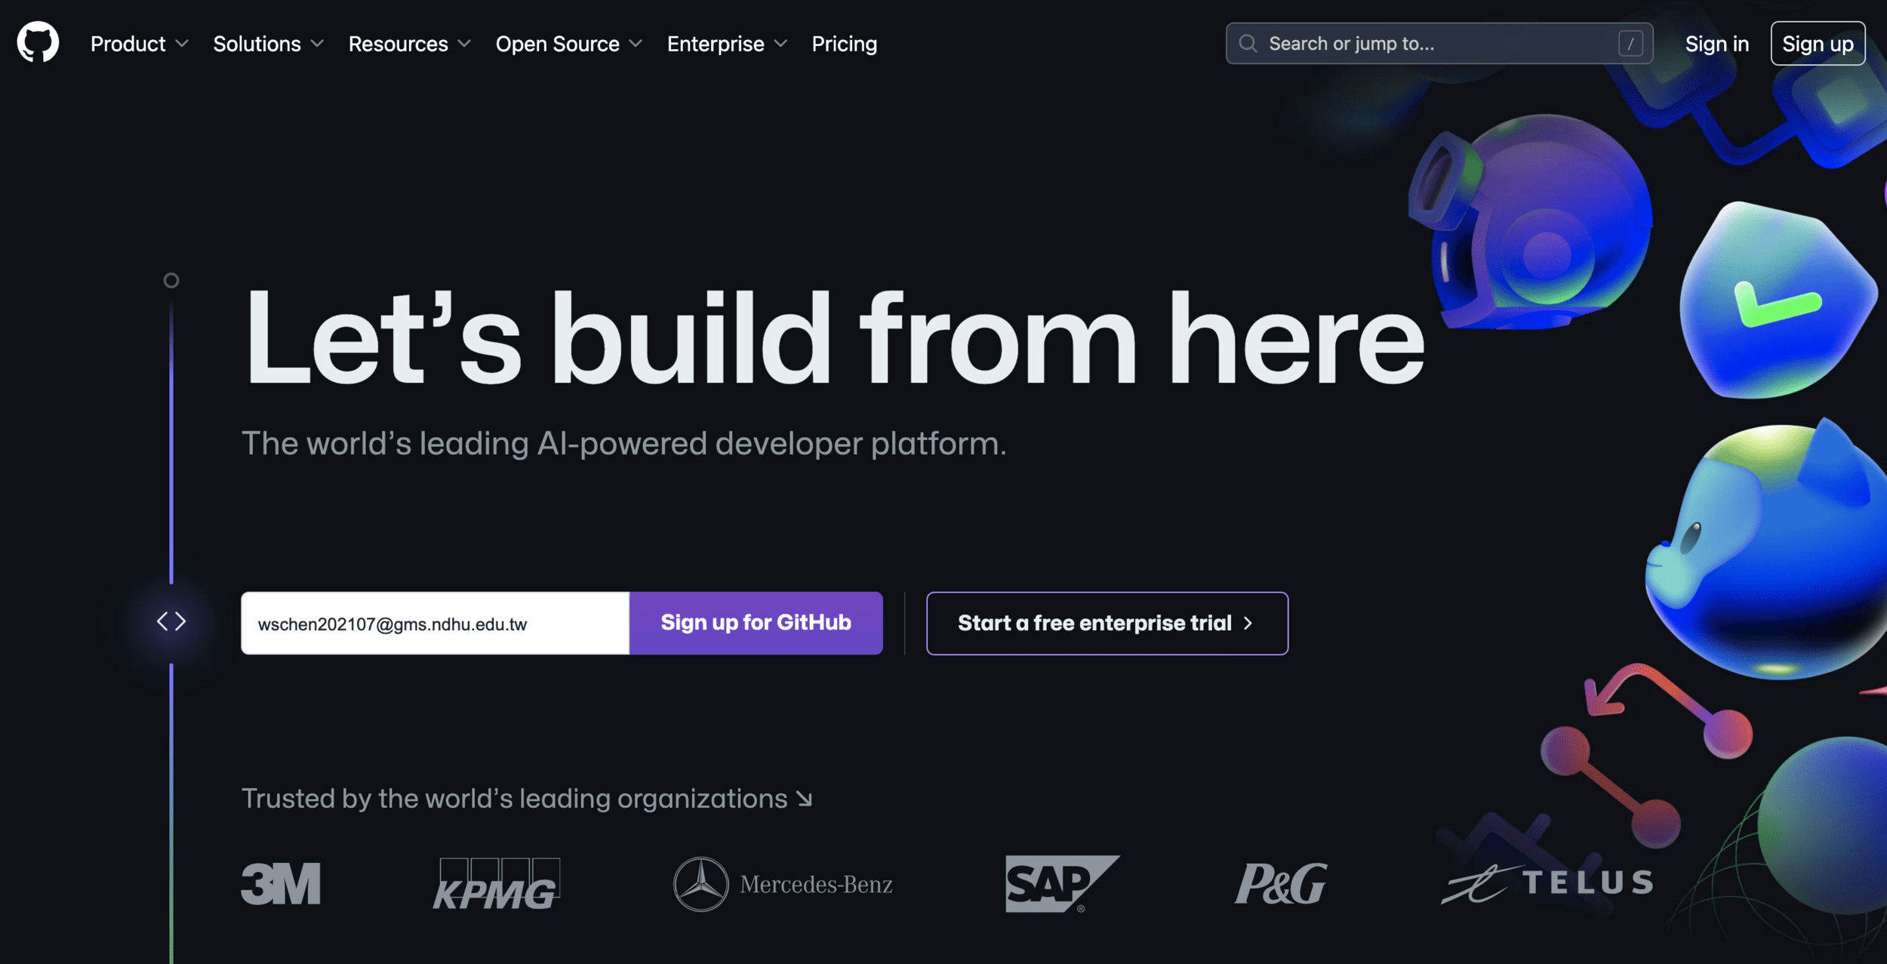The height and width of the screenshot is (964, 1887).
Task: Open the Resources dropdown
Action: (x=410, y=44)
